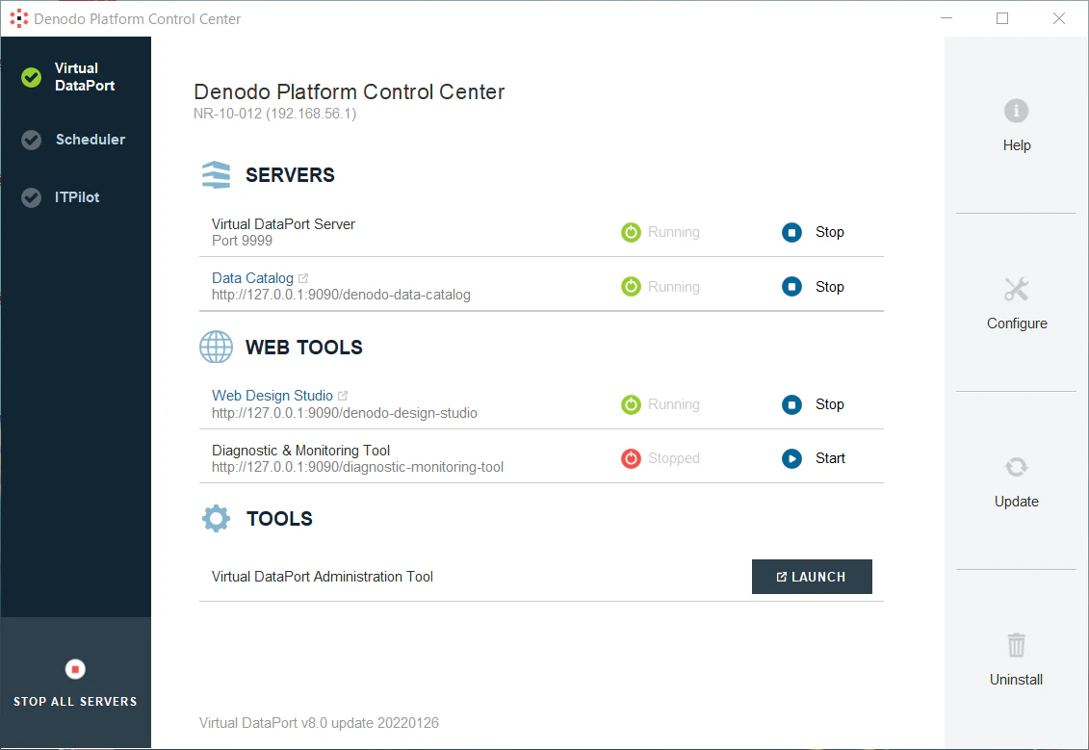Click the 'Diagnostic & Monitoring Tool' name text
The width and height of the screenshot is (1089, 750).
pos(300,451)
